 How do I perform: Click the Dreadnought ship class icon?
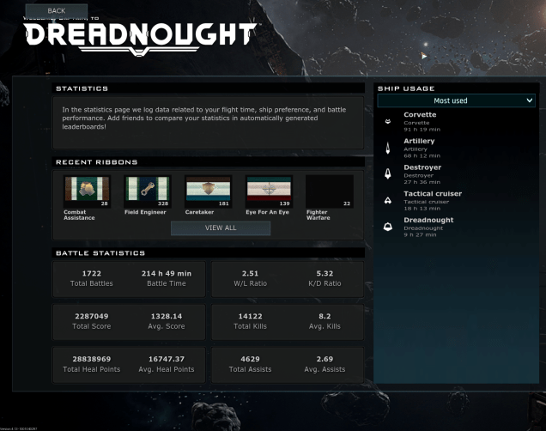click(388, 227)
